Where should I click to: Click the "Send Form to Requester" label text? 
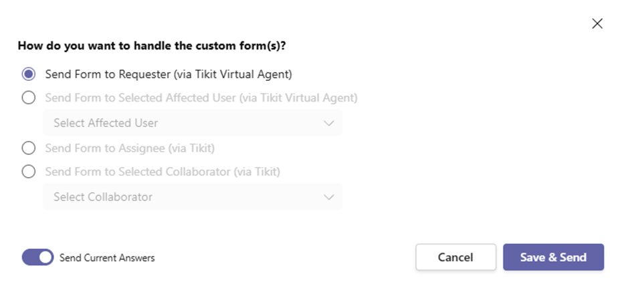(x=169, y=74)
